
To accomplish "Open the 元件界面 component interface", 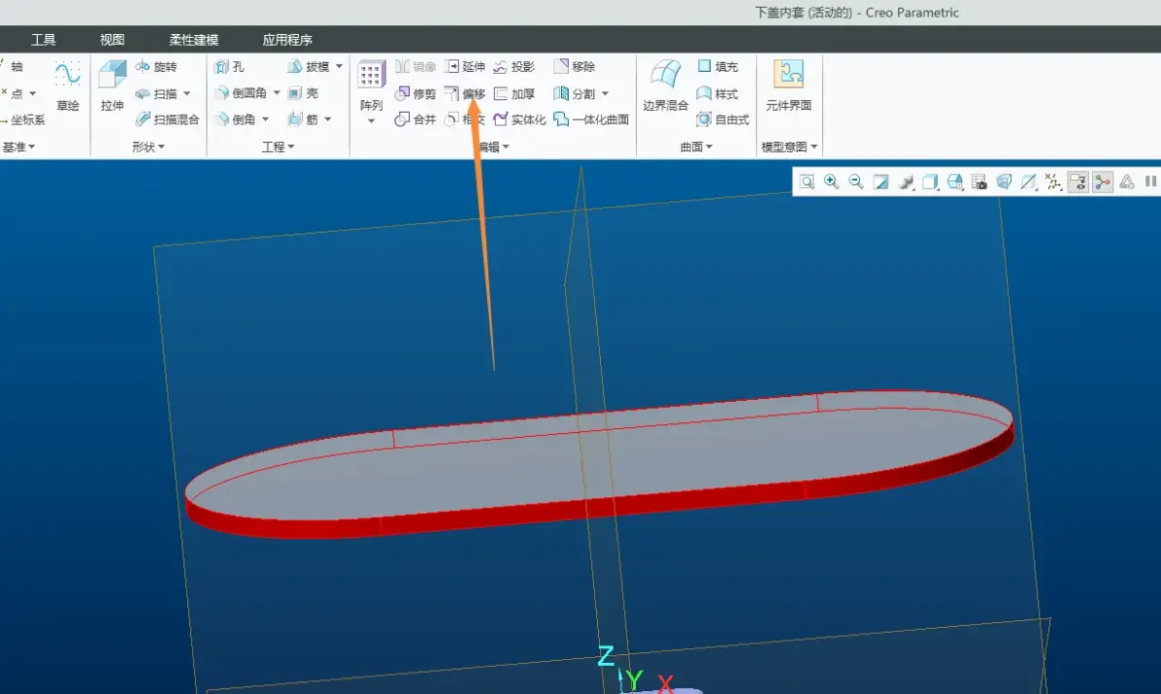I will pyautogui.click(x=789, y=85).
